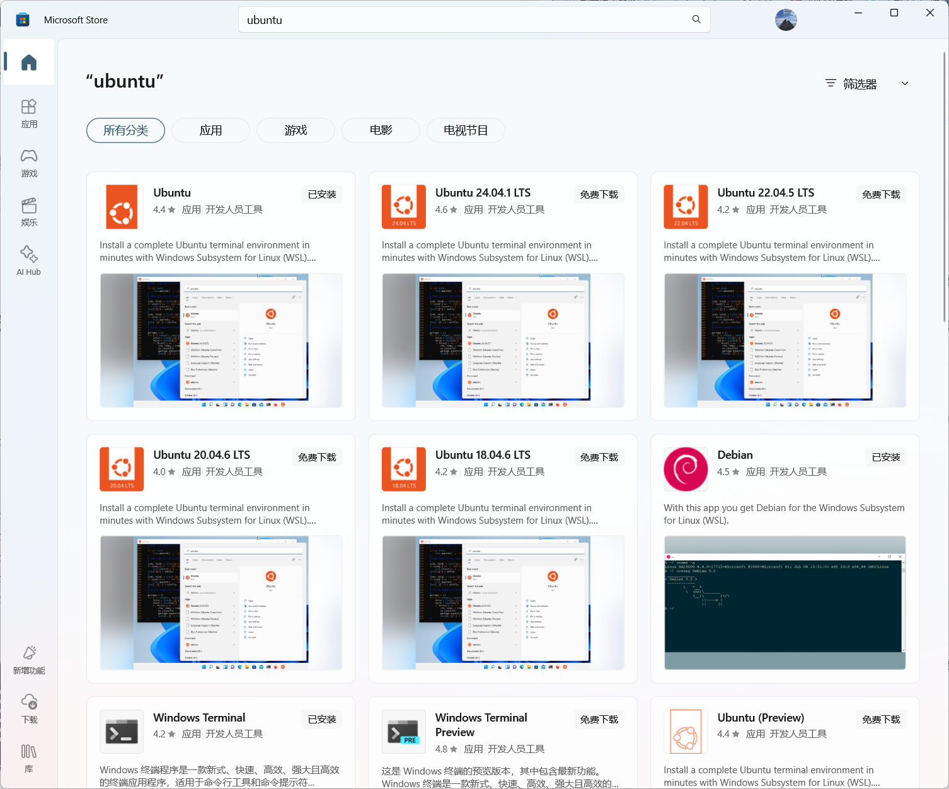Filter results by 电影 category

click(x=381, y=130)
